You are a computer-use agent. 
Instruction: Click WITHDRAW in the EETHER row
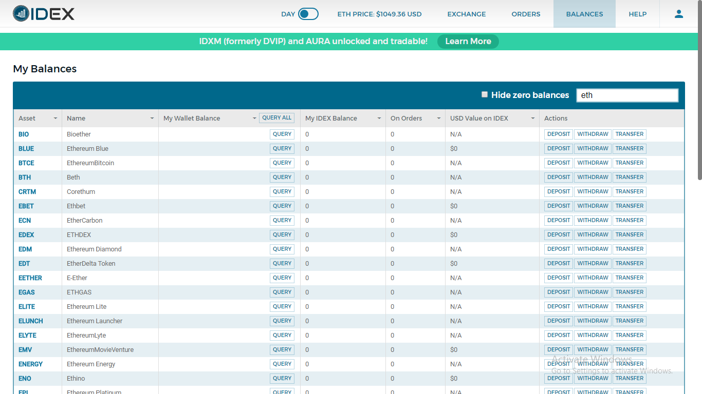click(x=593, y=278)
